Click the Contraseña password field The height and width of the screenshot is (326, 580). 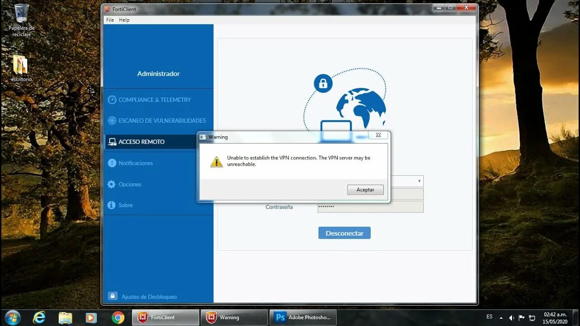pos(370,207)
